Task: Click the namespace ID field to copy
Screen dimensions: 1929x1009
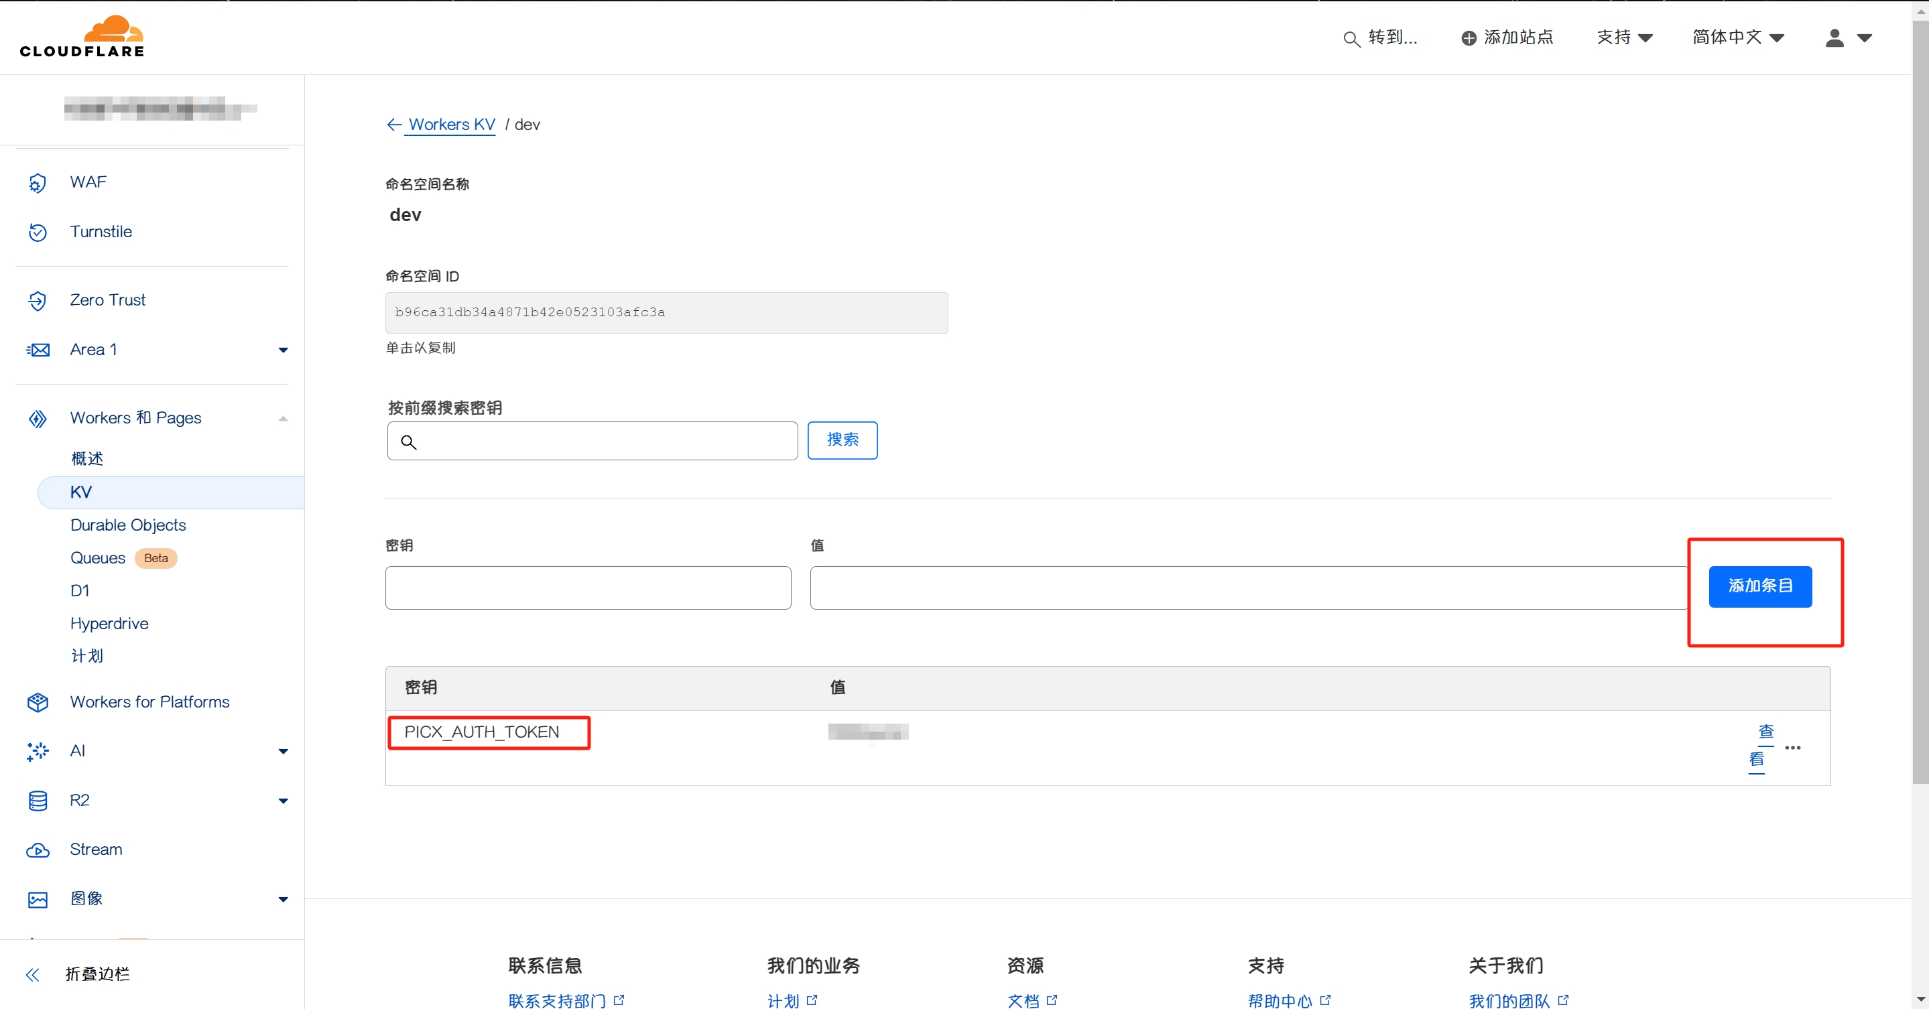Action: click(666, 313)
